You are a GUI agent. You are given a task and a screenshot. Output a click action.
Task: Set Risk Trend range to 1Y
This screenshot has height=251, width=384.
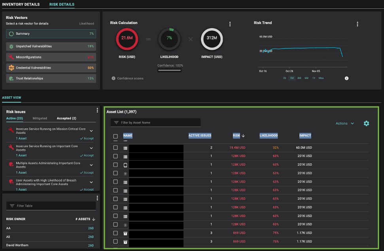tap(314, 78)
